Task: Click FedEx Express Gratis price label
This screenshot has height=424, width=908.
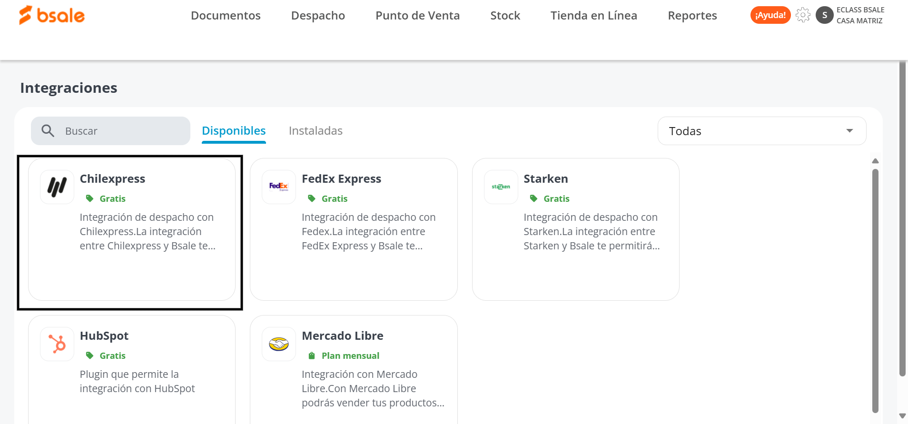Action: click(334, 198)
